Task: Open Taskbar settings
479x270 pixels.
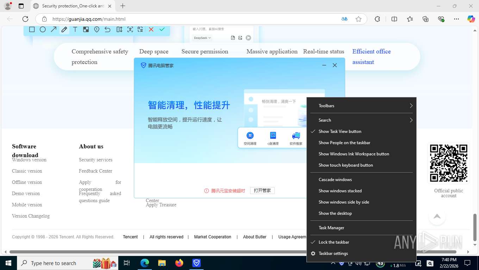Action: 361,253
